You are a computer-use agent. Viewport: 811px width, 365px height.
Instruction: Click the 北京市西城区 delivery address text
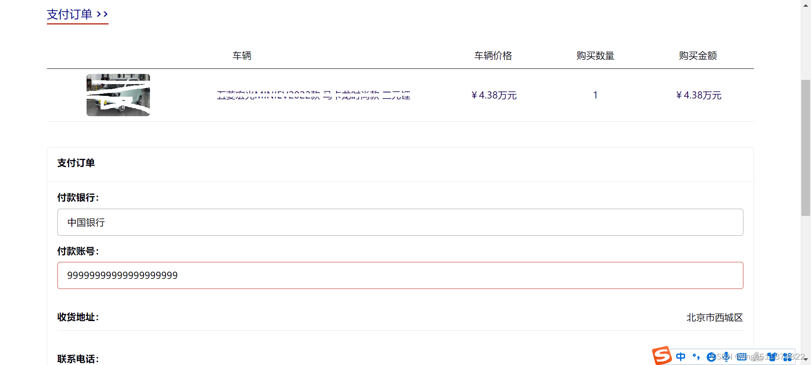point(714,318)
